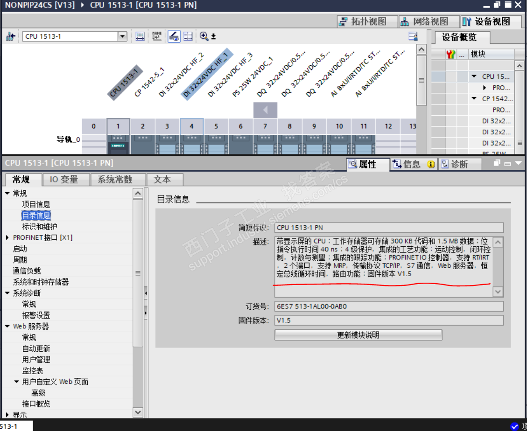Open the zoom level dropdown arrow
527x431 pixels.
pos(213,36)
